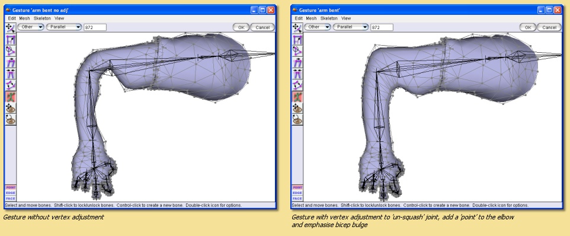
Task: Click status bar help text in Gesture 'arm bent'
Action: [411, 205]
